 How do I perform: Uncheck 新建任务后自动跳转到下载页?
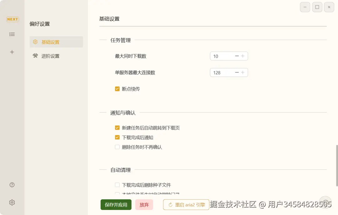(x=117, y=128)
